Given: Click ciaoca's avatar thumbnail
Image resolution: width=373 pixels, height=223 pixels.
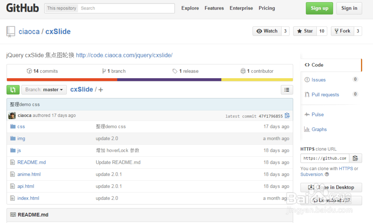Looking at the screenshot, I should click(12, 115).
